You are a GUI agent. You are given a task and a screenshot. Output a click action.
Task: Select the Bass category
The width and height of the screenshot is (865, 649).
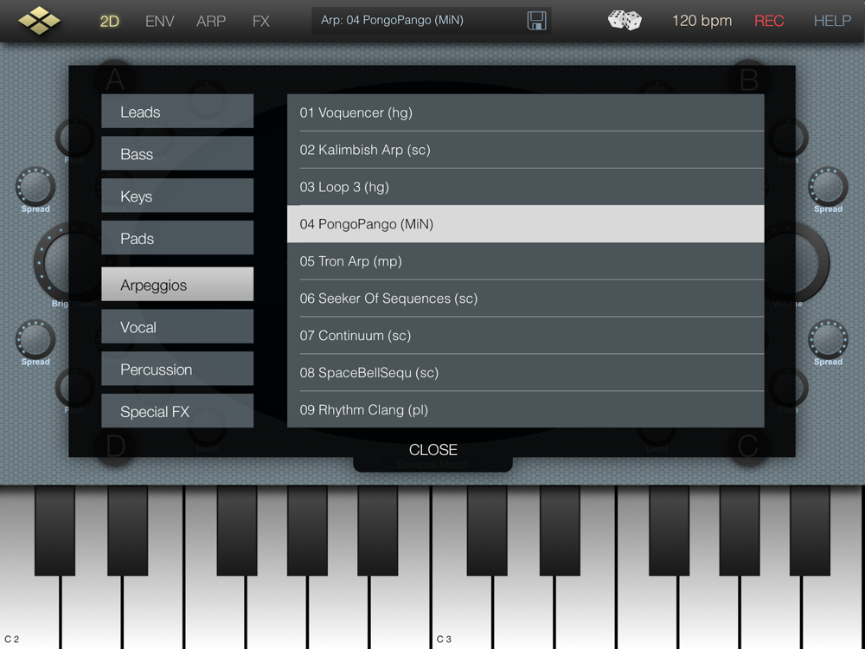pos(177,153)
